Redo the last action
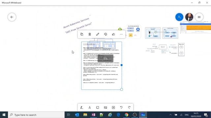 pyautogui.click(x=129, y=108)
